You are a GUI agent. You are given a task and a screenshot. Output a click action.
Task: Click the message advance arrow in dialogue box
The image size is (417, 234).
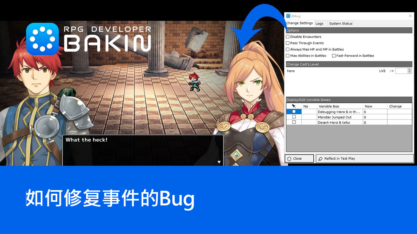pos(219,162)
